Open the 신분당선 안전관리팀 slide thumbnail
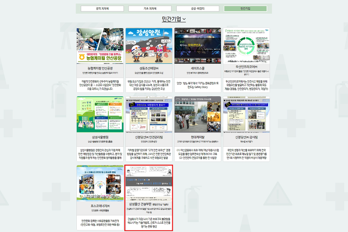Screen dimensions: 348x232 coord(149,115)
